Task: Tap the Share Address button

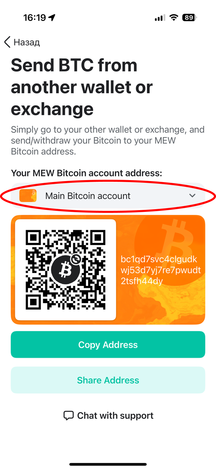Action: (108, 380)
